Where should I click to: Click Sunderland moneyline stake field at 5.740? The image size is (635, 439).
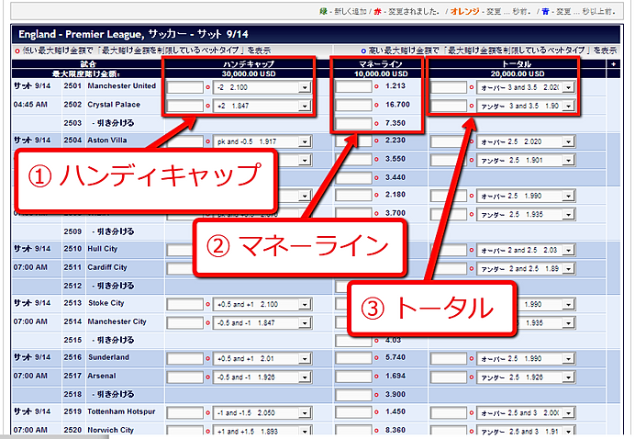click(x=353, y=358)
